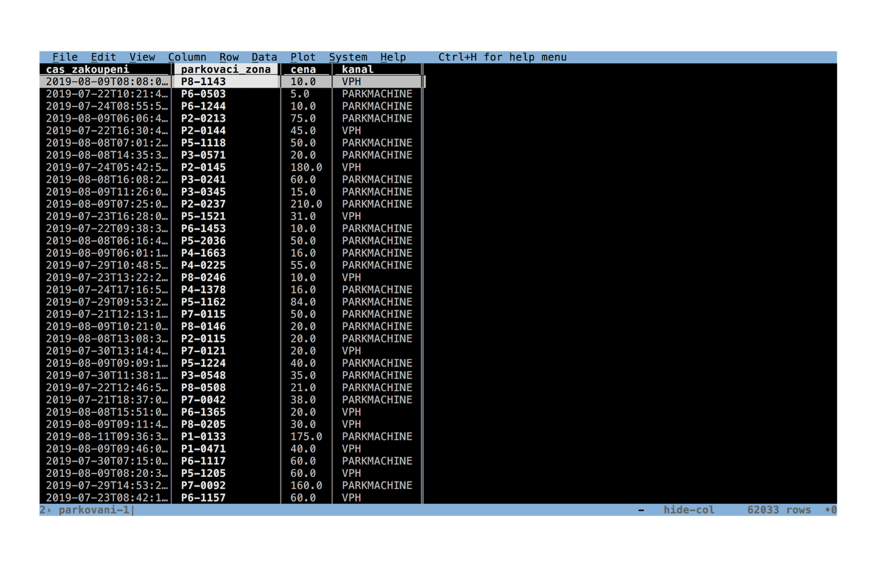The image size is (893, 571).
Task: Select cell P5-1224
Action: 203,363
